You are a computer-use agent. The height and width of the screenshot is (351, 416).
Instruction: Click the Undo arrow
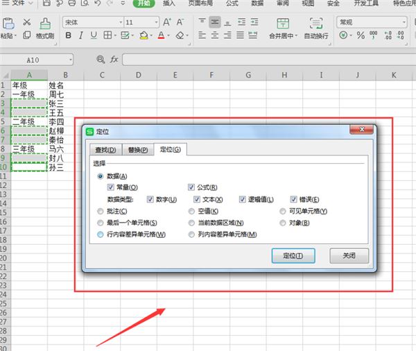[98, 3]
